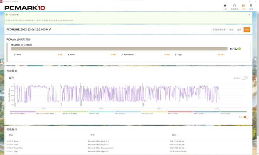Click Microsoft Office Word version cell
This screenshot has width=259, height=155.
[x=98, y=141]
